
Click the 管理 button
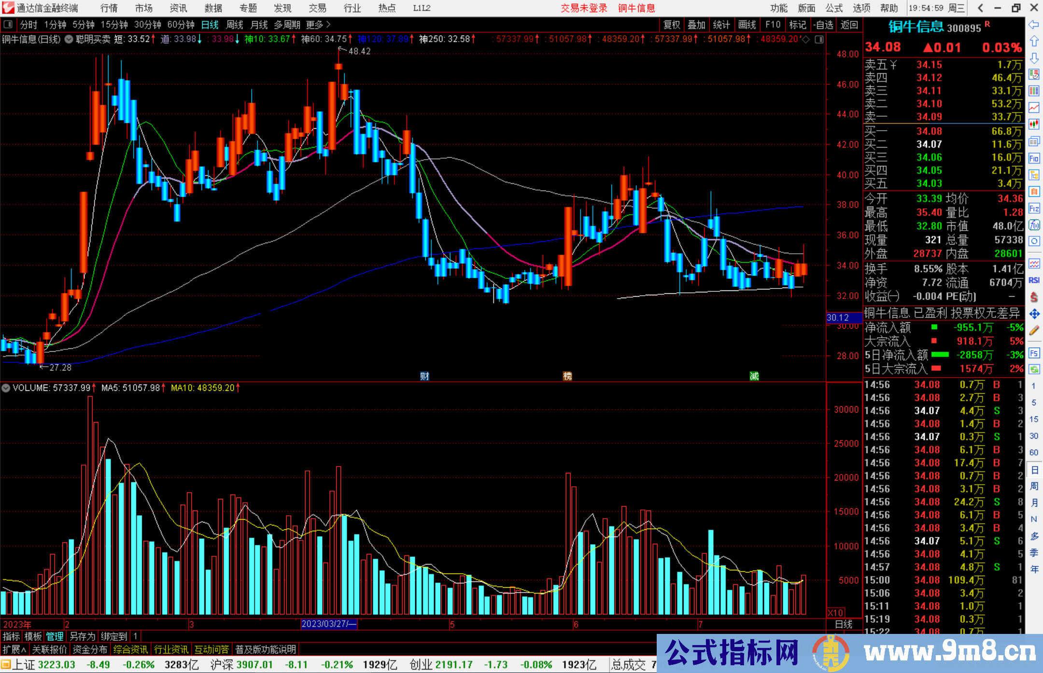[x=55, y=636]
